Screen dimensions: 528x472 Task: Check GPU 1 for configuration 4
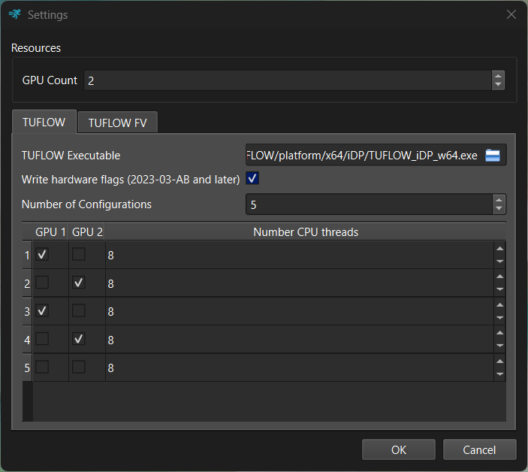(x=42, y=339)
